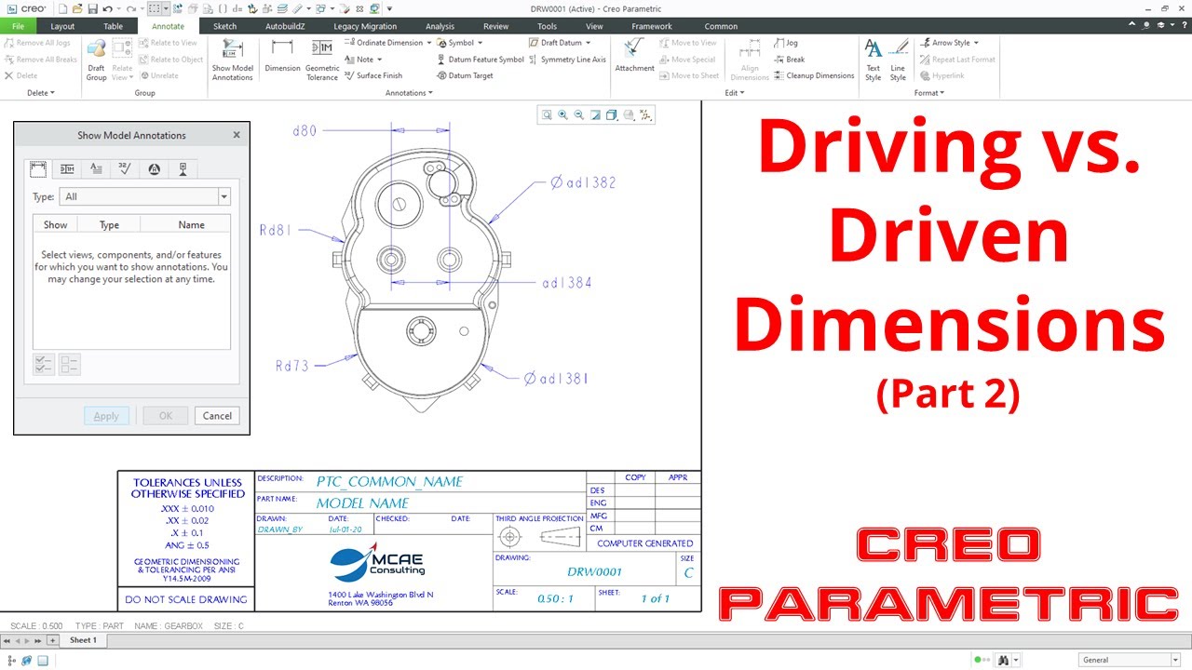Click Refit icon in graphics toolbar

coord(548,115)
